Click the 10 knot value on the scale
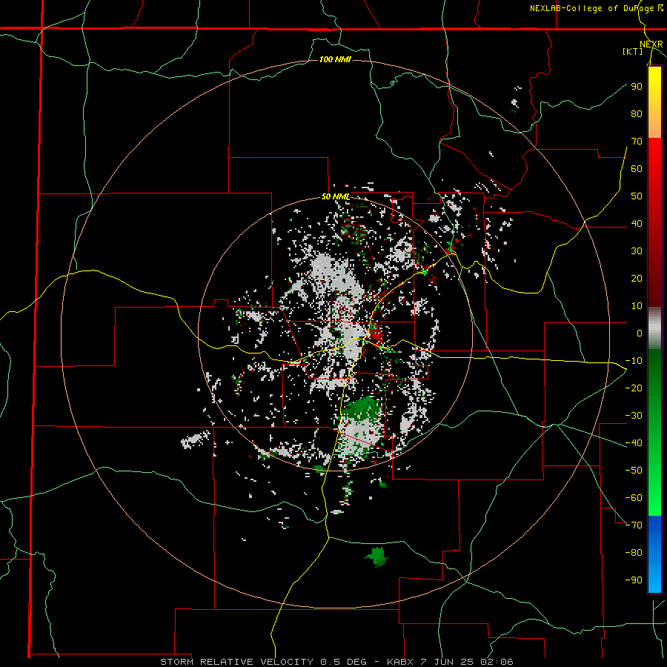 (x=637, y=306)
